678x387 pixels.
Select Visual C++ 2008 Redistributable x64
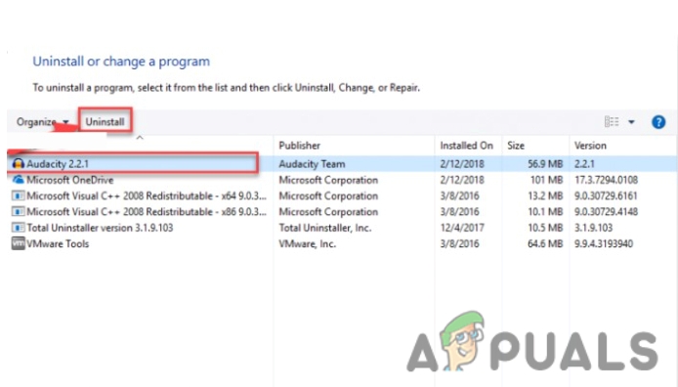click(x=147, y=195)
